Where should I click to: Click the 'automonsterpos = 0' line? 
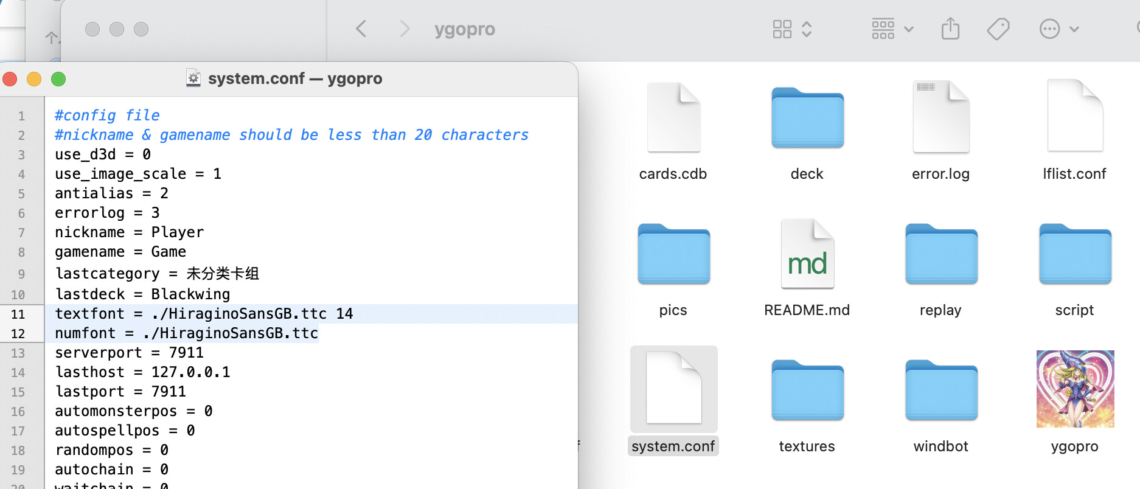click(134, 411)
